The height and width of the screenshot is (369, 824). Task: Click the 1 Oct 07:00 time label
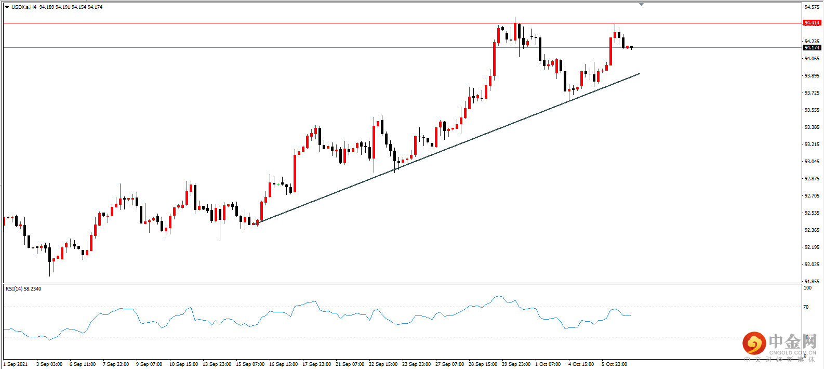[x=548, y=364]
